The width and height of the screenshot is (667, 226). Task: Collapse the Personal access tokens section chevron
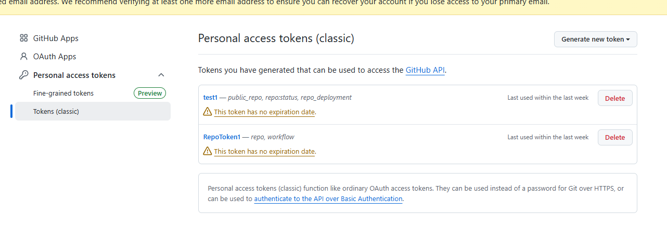(161, 75)
